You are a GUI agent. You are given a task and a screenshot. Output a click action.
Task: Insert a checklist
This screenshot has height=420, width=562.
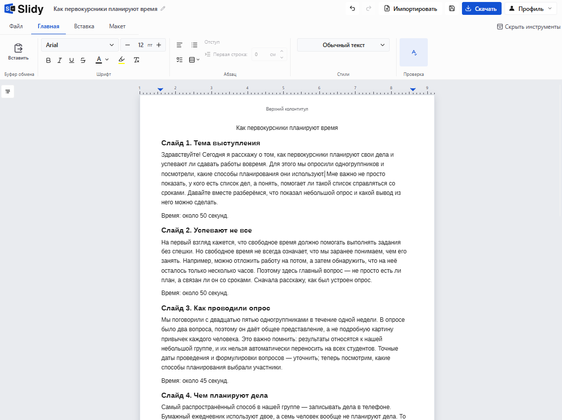pos(179,60)
